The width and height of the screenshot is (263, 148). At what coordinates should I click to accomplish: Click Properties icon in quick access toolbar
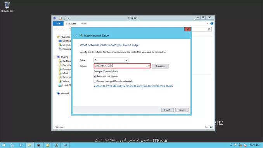61,18
